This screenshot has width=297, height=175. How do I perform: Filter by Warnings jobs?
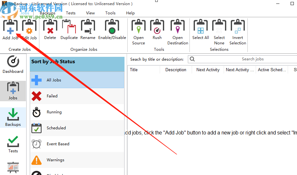pos(77,160)
